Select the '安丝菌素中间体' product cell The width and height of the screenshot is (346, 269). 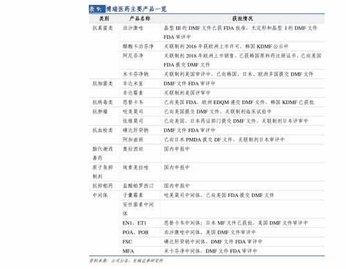point(138,209)
